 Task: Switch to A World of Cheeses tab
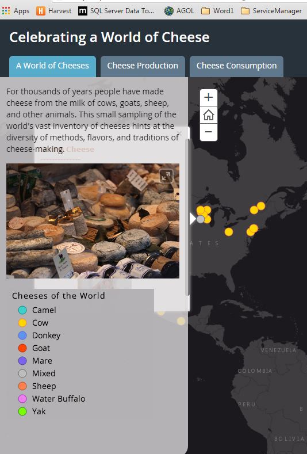[x=52, y=66]
